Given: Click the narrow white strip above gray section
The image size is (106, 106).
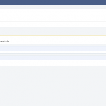Looking at the screenshot, I should tap(53, 24).
